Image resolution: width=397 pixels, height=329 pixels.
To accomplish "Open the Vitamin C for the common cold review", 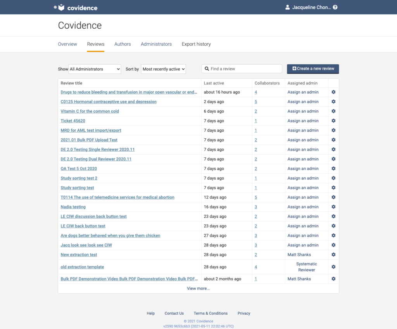I will [90, 111].
